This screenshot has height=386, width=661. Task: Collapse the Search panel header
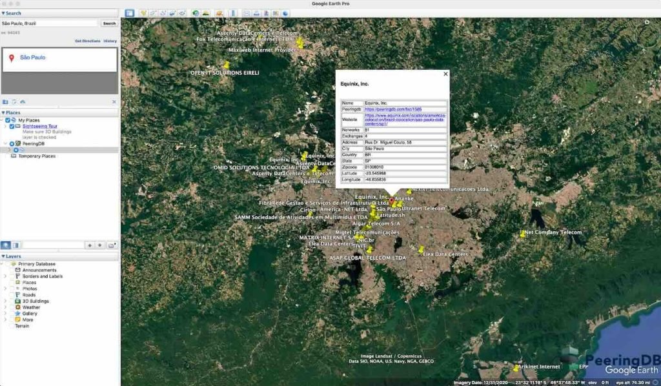click(3, 13)
